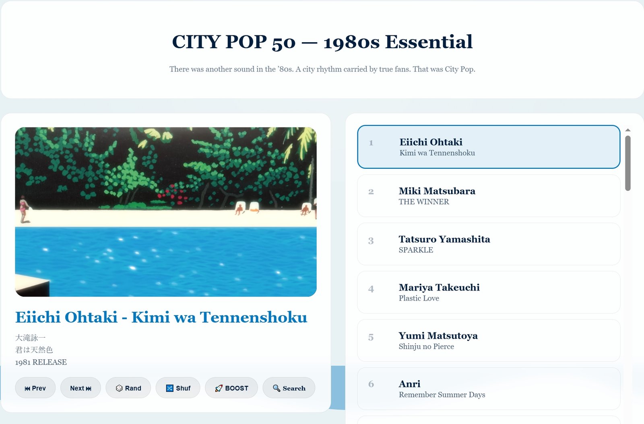Play Miki Matsubara THE WINNER
The width and height of the screenshot is (644, 424).
point(488,196)
